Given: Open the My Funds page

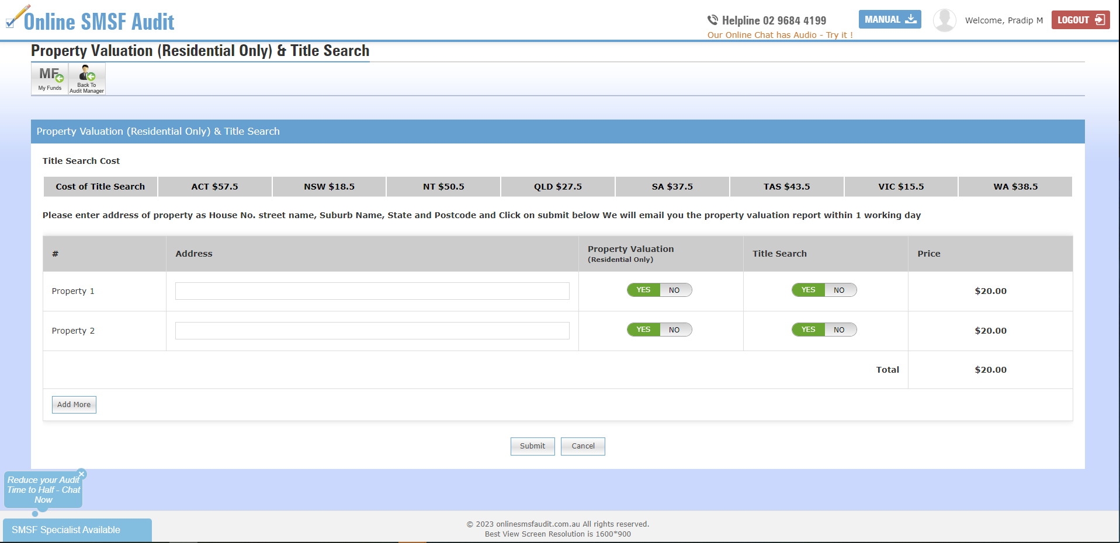Looking at the screenshot, I should tap(50, 78).
